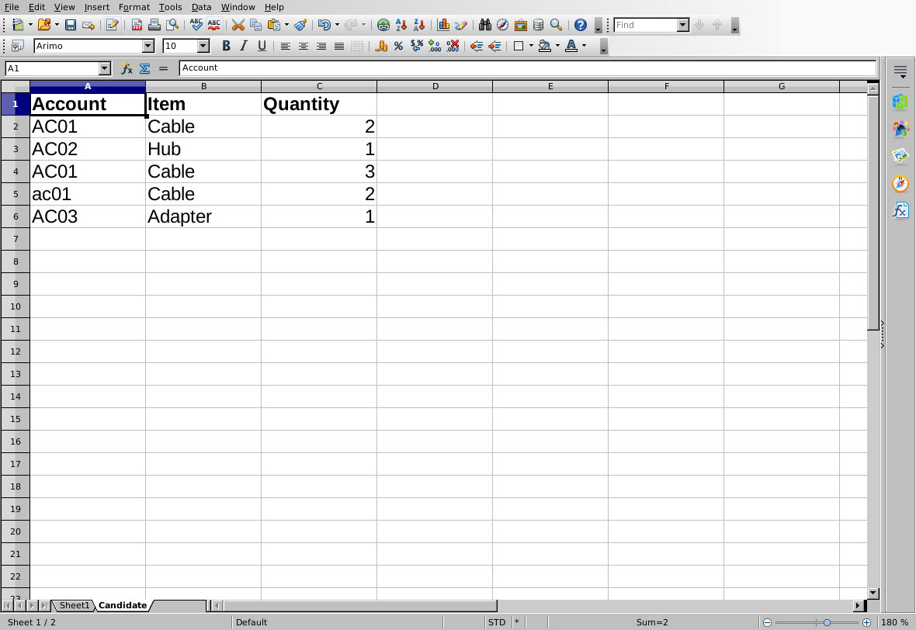Open the Tools menu
The width and height of the screenshot is (916, 630).
point(170,7)
